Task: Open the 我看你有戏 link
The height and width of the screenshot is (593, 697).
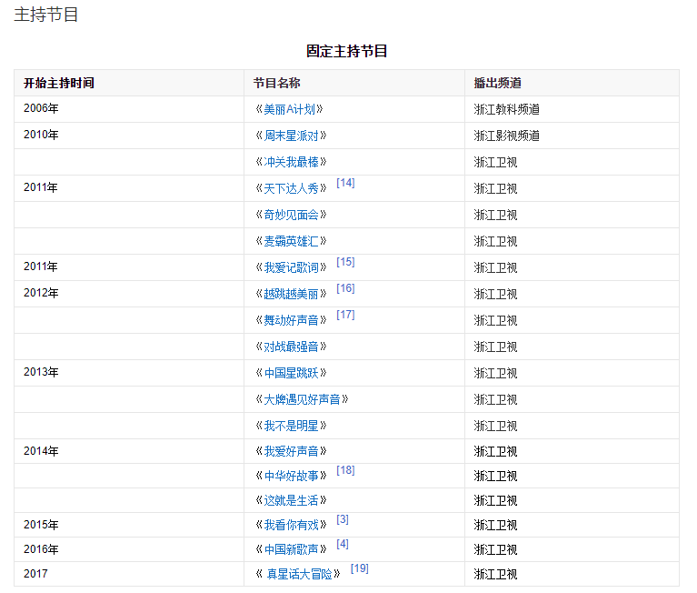Action: [291, 525]
